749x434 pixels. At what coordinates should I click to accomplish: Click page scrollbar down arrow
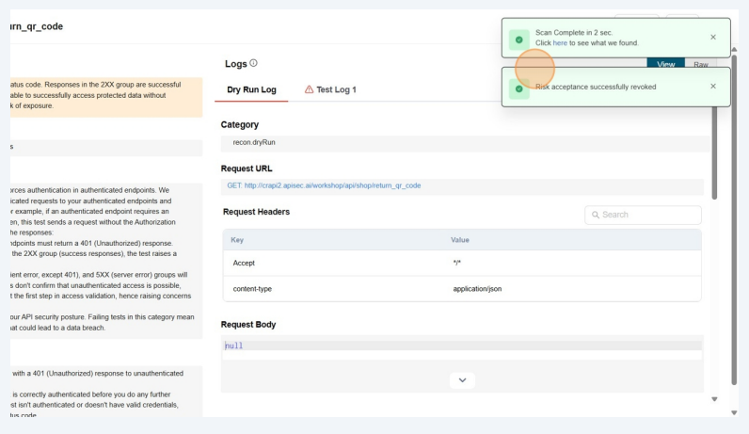734,412
